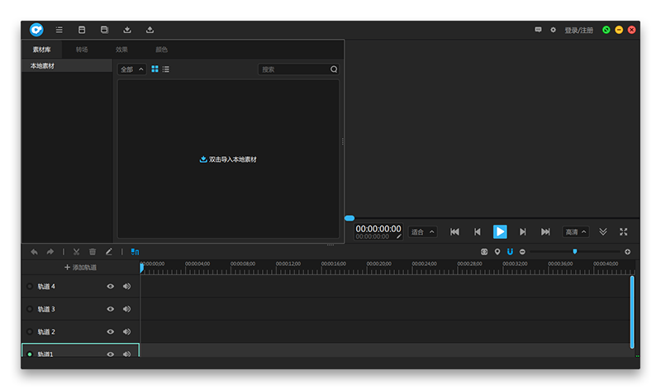Image resolution: width=661 pixels, height=390 pixels.
Task: Click the save project icon
Action: click(x=82, y=30)
